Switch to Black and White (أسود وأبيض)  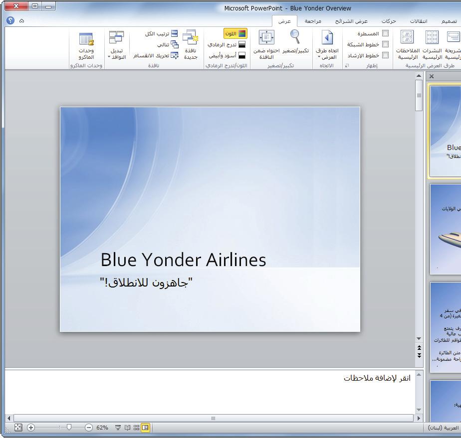point(227,55)
